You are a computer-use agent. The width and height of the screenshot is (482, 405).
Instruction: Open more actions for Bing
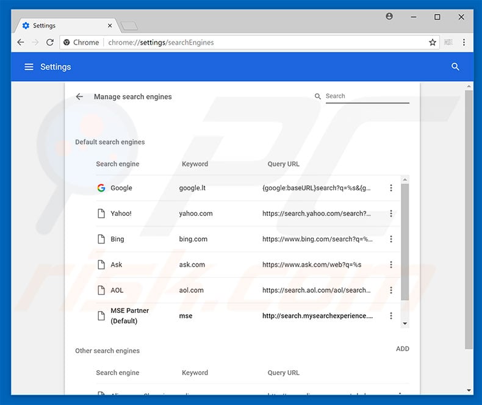click(390, 238)
